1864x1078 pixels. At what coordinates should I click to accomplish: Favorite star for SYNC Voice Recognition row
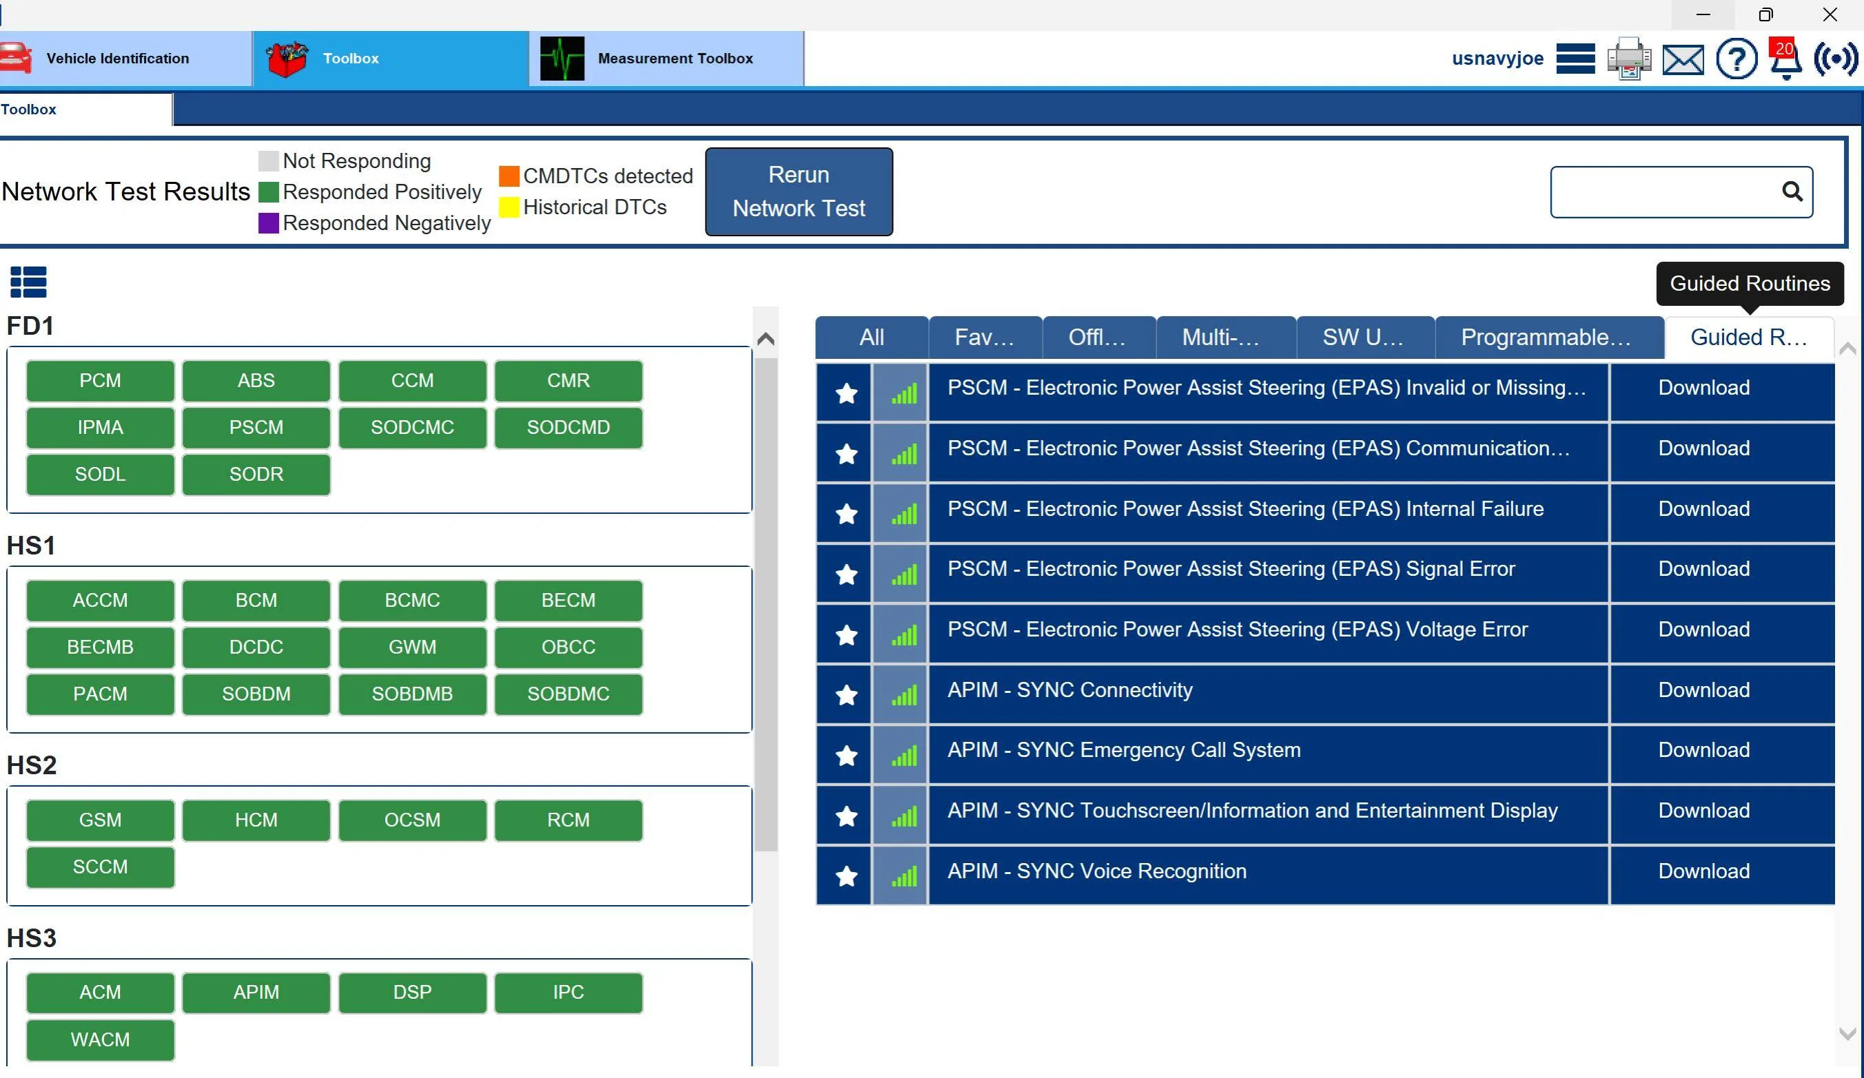pyautogui.click(x=846, y=876)
